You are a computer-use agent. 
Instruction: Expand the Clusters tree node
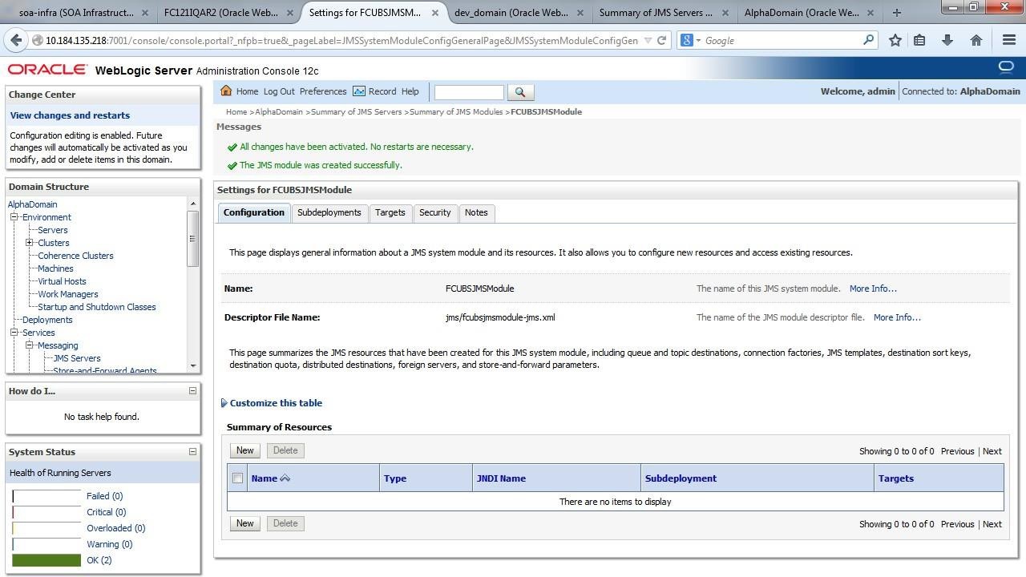[x=29, y=243]
